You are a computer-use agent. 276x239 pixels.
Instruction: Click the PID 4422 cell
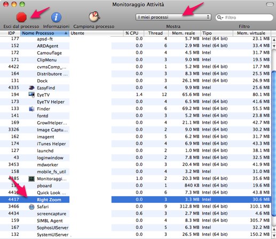click(13, 67)
